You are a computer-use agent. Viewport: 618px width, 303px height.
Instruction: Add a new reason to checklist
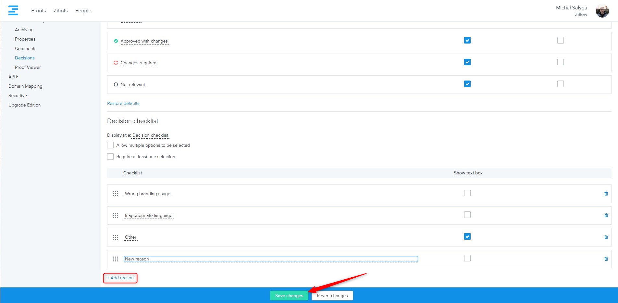120,278
